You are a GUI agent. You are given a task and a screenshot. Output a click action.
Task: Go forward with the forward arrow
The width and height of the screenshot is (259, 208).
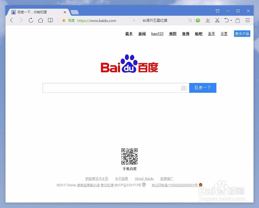(21, 20)
